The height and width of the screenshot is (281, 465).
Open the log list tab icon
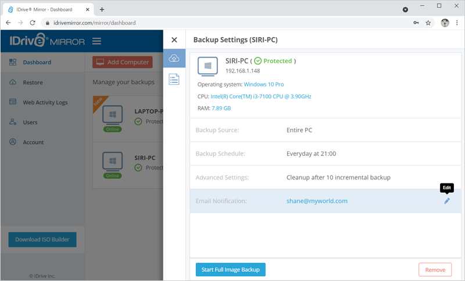(x=174, y=80)
